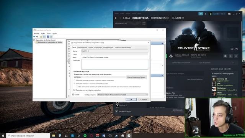The height and width of the screenshot is (138, 245).
Task: Click the plus icon for Adicionar Jogo
Action: pos(116,112)
